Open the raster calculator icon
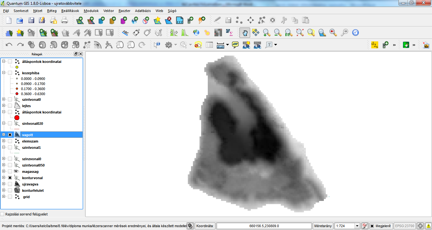 (229, 32)
